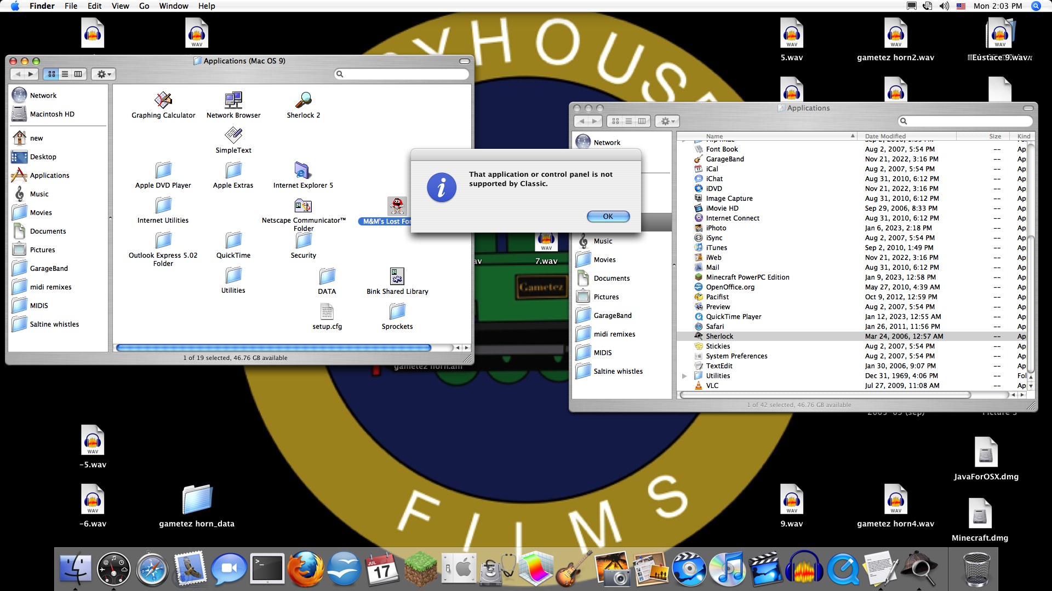Switch left Finder window to icon view
Viewport: 1052px width, 591px height.
coord(52,74)
